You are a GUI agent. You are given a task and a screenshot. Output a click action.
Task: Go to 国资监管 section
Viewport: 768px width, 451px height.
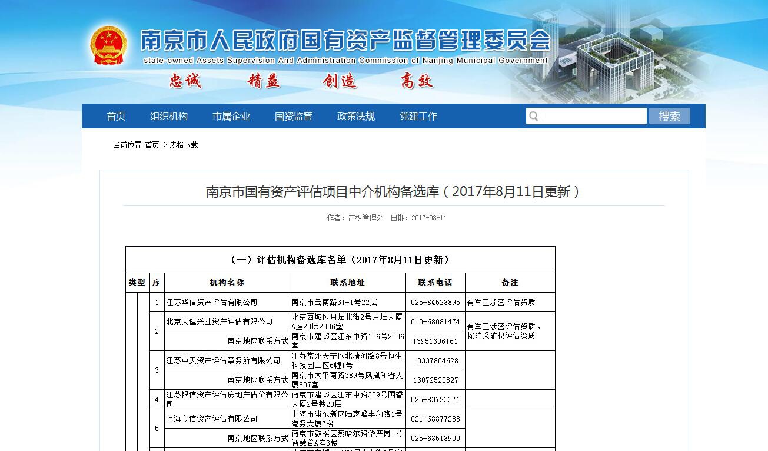(x=294, y=116)
